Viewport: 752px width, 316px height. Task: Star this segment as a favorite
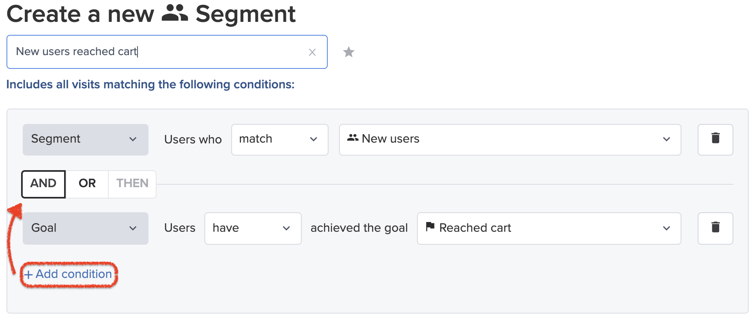pyautogui.click(x=349, y=52)
